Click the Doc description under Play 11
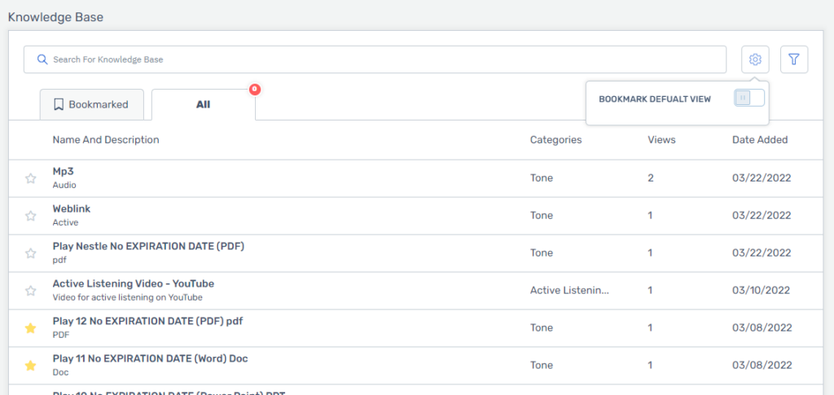Viewport: 834px width, 395px height. 60,373
